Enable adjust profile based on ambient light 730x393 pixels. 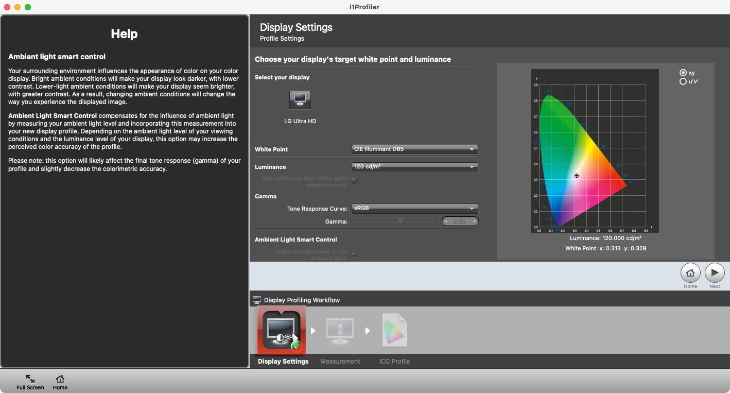[354, 254]
